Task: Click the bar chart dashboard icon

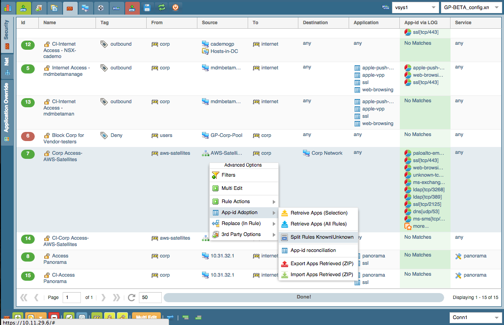Action: pyautogui.click(x=7, y=8)
